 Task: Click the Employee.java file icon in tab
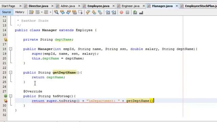[x=84, y=6]
